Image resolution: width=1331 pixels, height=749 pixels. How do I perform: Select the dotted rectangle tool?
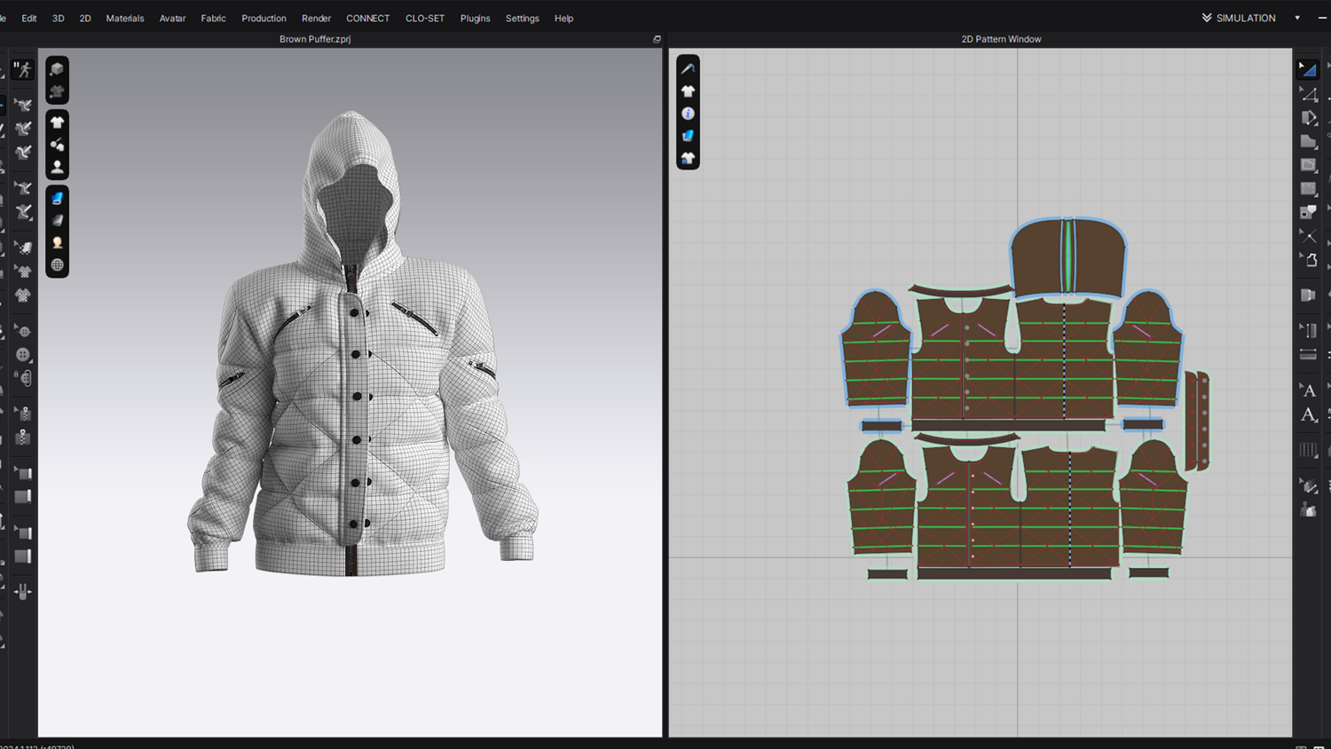pyautogui.click(x=1308, y=188)
